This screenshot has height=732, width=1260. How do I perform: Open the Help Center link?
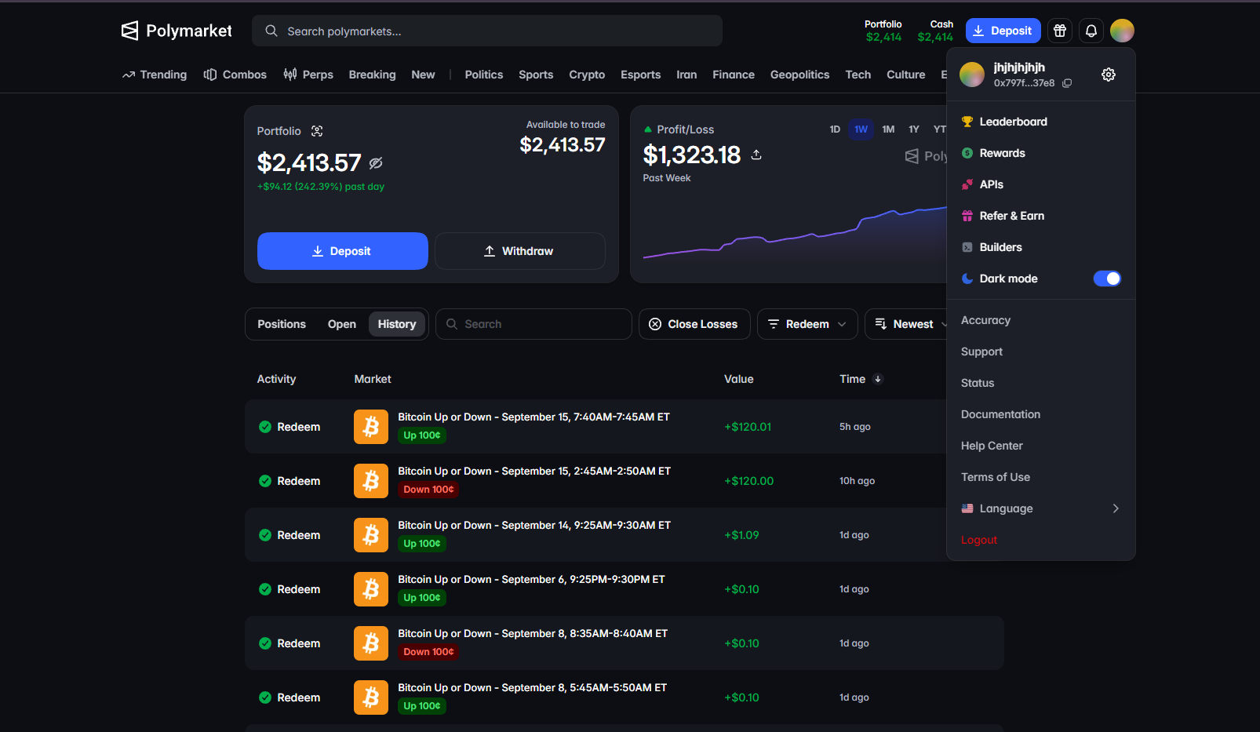992,446
